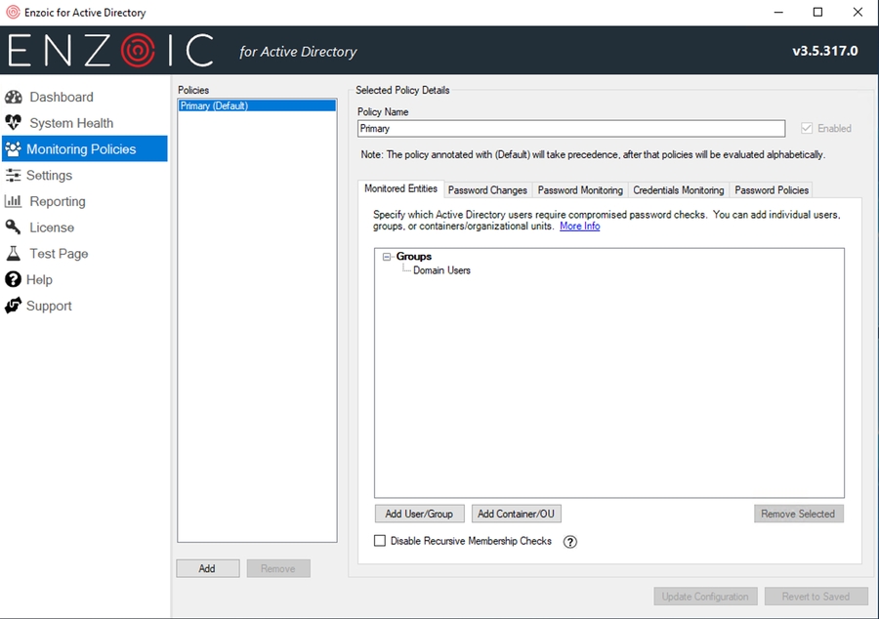Viewport: 879px width, 619px height.
Task: Go to the Credentials Monitoring tab
Action: pos(679,190)
